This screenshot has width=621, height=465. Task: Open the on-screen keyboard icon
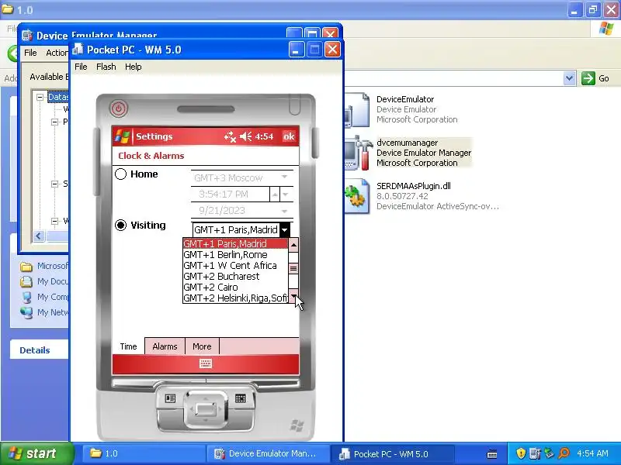pyautogui.click(x=206, y=363)
